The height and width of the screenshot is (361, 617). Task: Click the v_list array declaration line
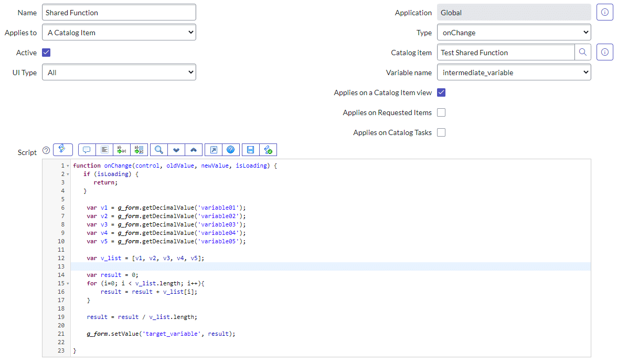tap(146, 258)
